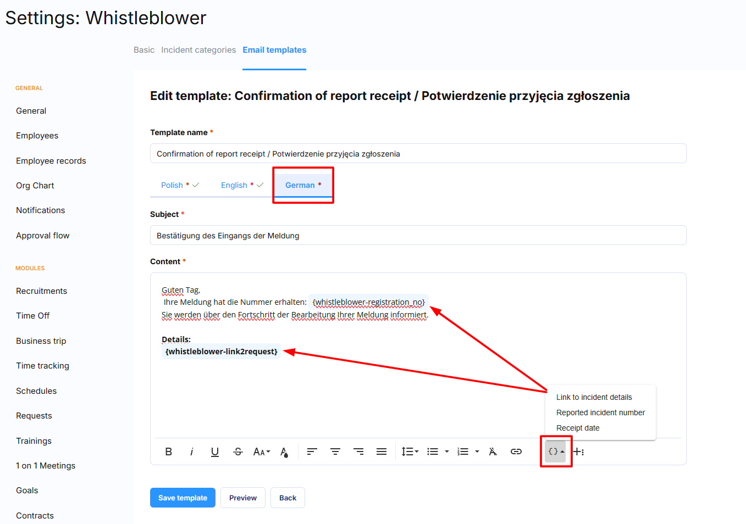This screenshot has width=746, height=524.
Task: Click the Save template button
Action: (x=183, y=498)
